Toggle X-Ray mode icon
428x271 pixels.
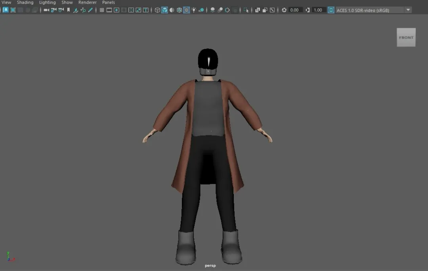pos(258,10)
